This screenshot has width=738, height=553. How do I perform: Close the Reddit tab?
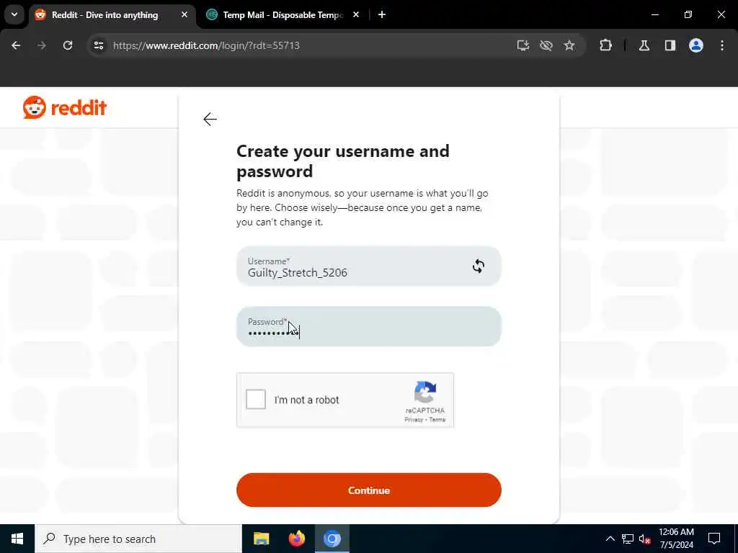tap(184, 15)
